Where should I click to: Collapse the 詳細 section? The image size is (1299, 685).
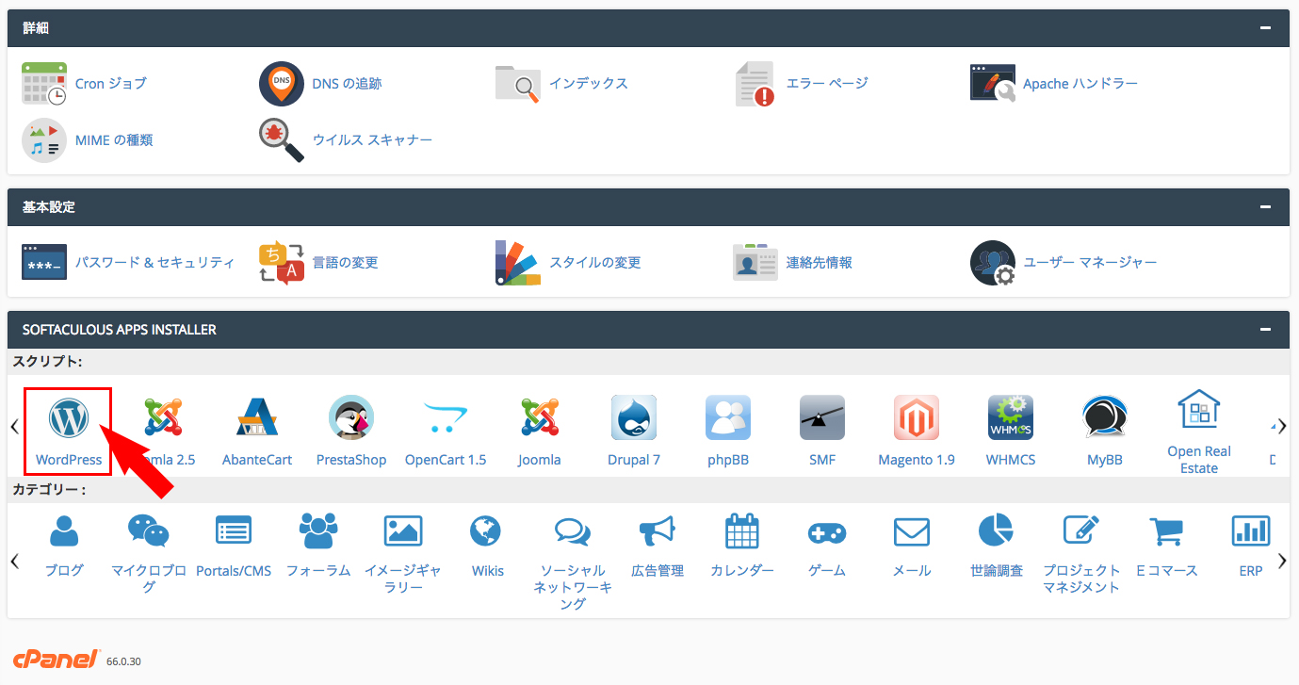click(1267, 27)
